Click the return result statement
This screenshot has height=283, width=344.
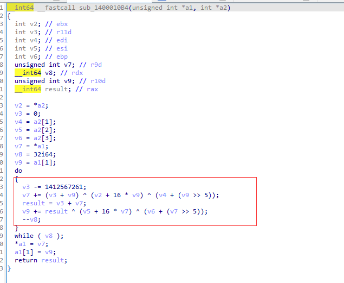pos(41,260)
